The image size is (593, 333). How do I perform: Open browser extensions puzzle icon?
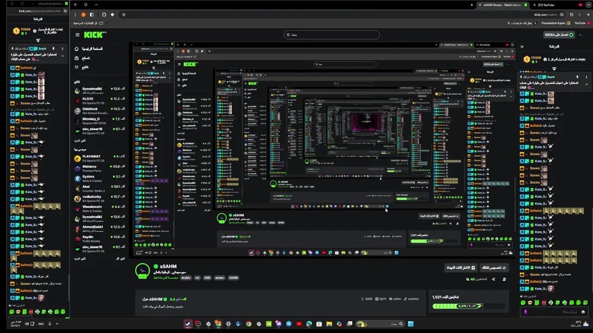[x=104, y=14]
